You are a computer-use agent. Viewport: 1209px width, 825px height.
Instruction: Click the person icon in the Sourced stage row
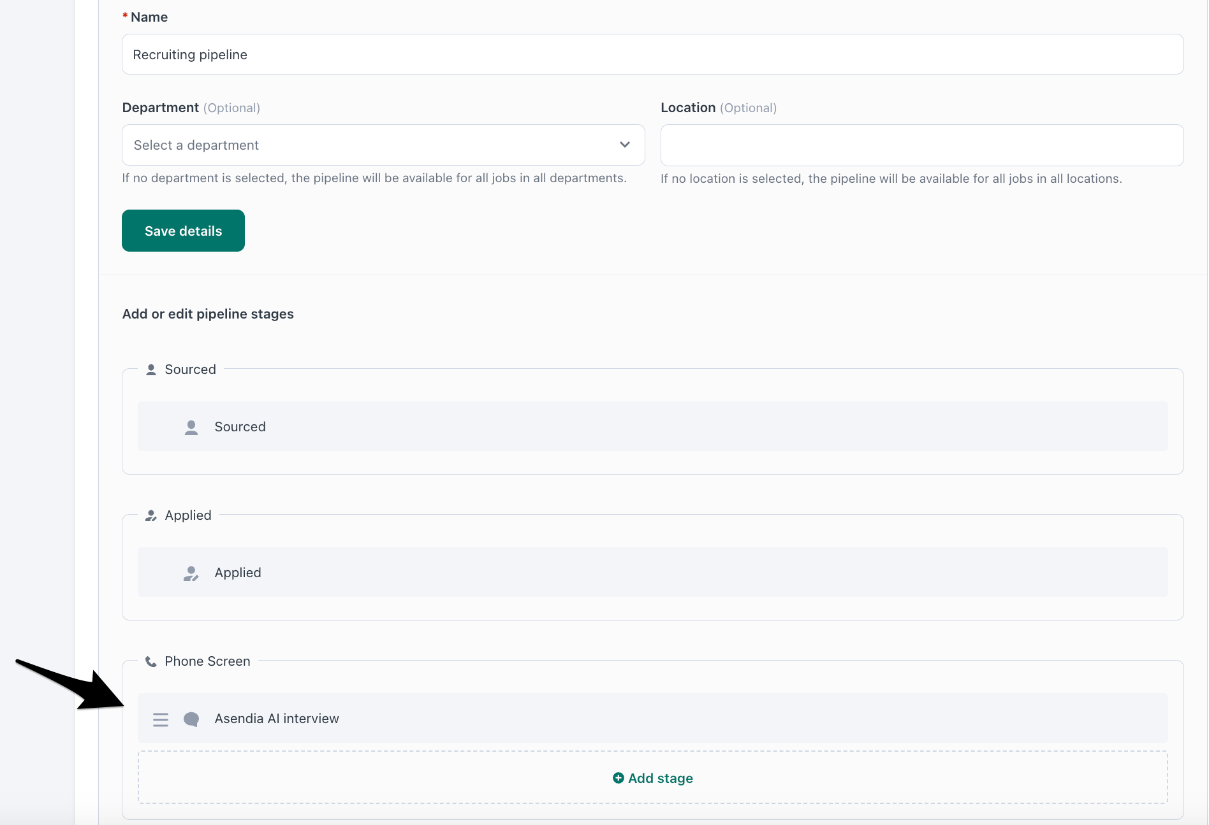click(x=191, y=427)
